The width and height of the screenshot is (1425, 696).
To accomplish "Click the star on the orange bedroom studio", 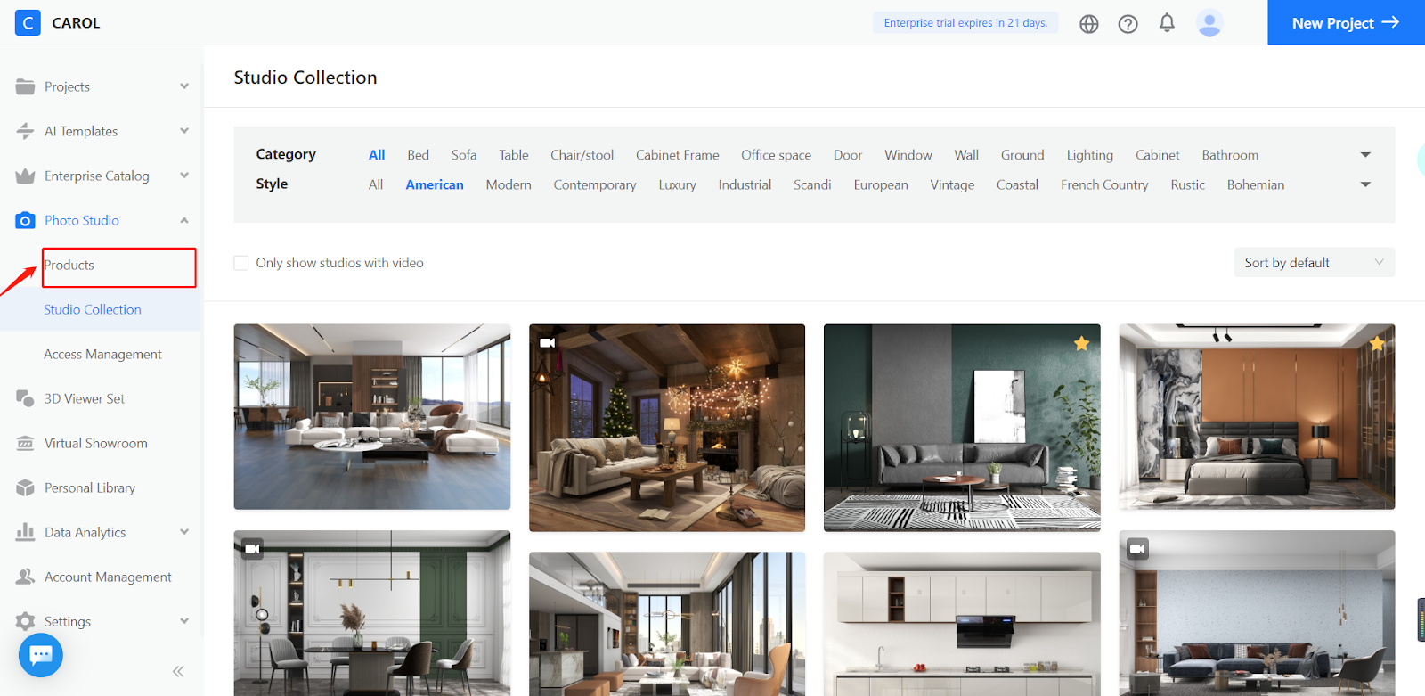I will pos(1377,343).
